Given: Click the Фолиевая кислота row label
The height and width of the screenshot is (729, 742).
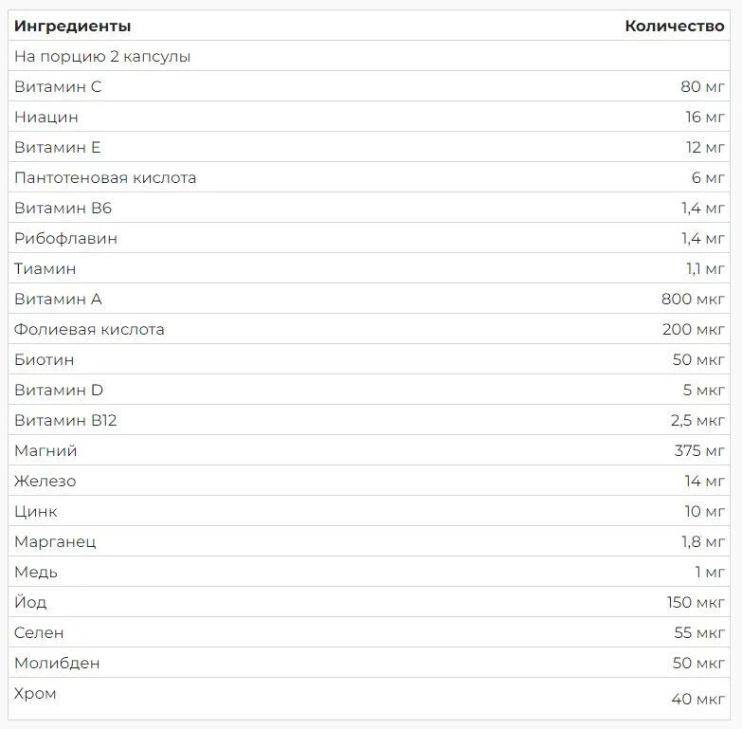Looking at the screenshot, I should pyautogui.click(x=89, y=330).
